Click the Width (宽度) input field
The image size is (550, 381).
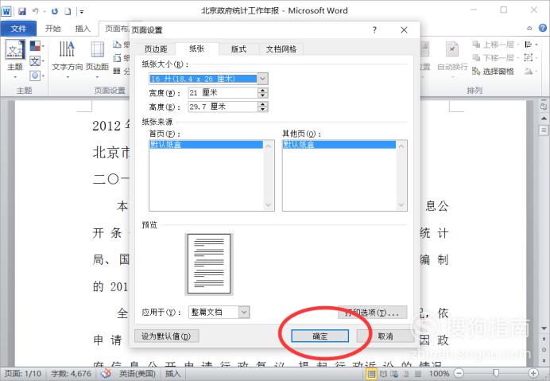click(223, 93)
